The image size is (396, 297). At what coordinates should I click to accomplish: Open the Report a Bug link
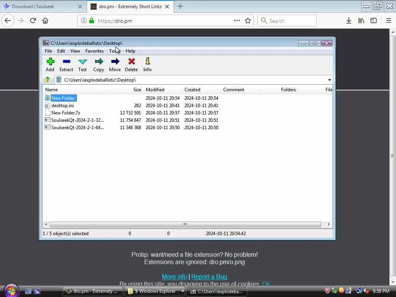(x=209, y=277)
